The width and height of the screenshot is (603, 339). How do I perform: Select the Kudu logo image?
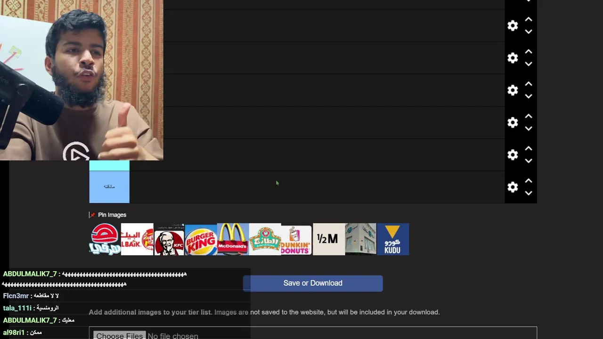click(393, 239)
